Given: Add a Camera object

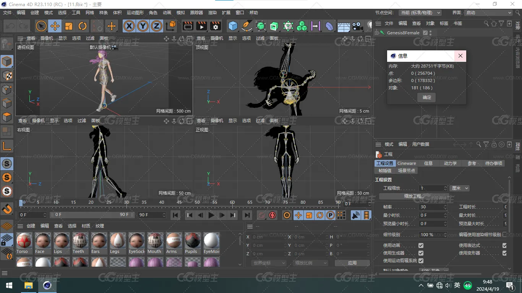Looking at the screenshot, I should 357,26.
